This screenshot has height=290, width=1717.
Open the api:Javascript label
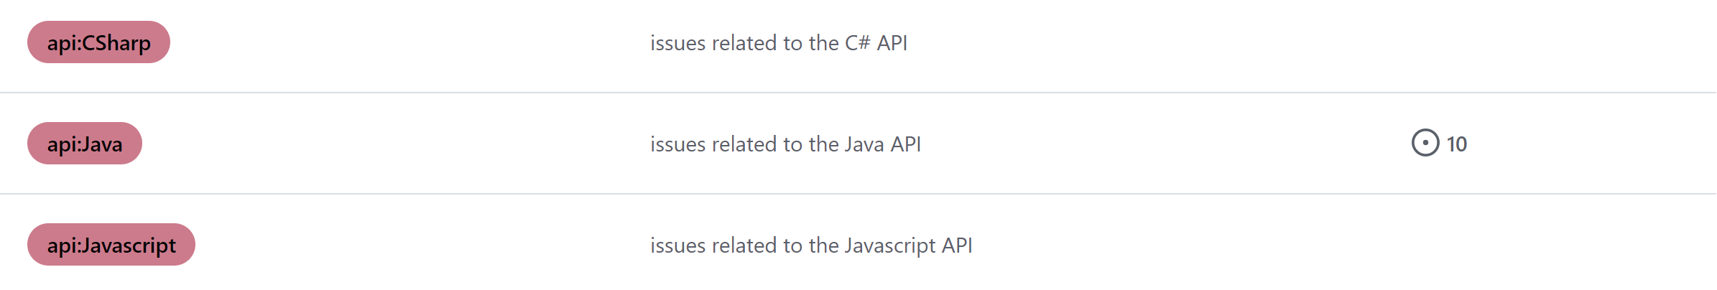111,245
